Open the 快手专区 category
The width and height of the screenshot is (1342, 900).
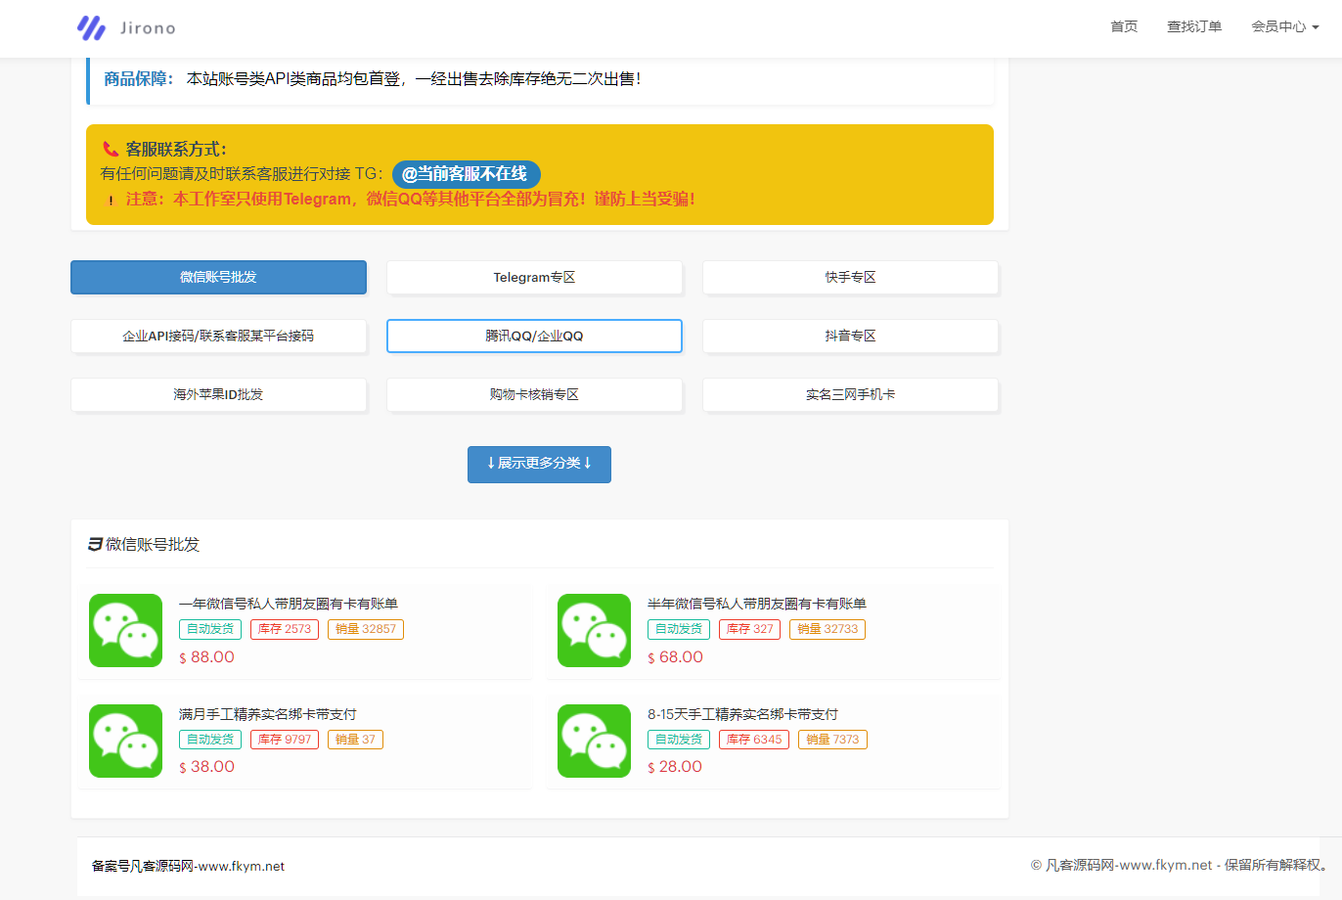pos(850,277)
